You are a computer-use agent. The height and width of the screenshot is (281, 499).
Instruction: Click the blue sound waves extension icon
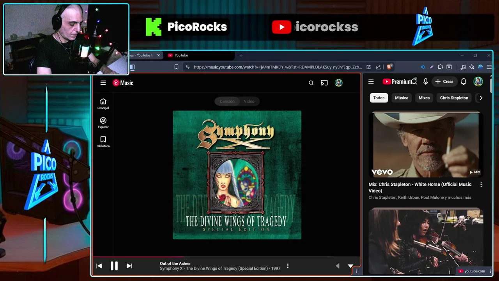tap(423, 67)
